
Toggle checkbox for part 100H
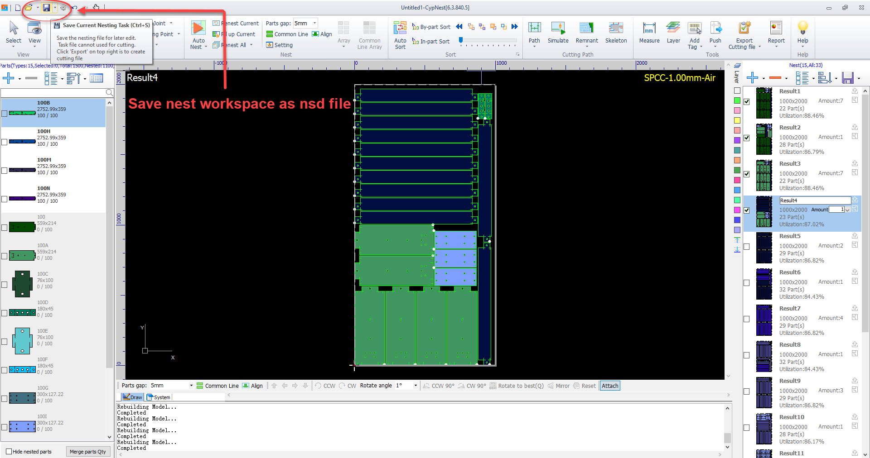pos(5,142)
